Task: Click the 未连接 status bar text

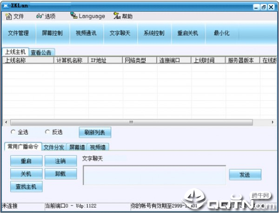Action: pyautogui.click(x=10, y=206)
